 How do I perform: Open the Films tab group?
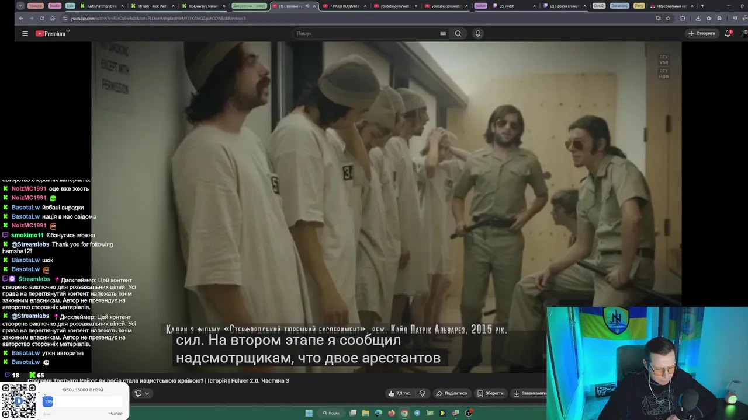point(639,6)
